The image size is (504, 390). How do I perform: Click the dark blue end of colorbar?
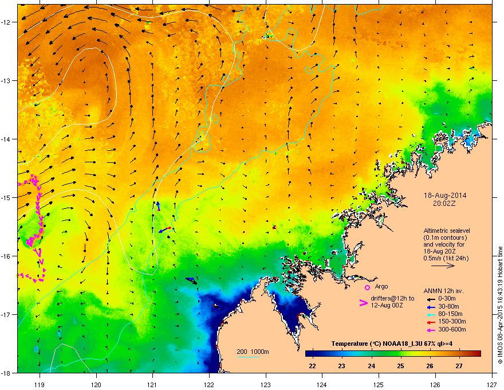click(x=309, y=354)
